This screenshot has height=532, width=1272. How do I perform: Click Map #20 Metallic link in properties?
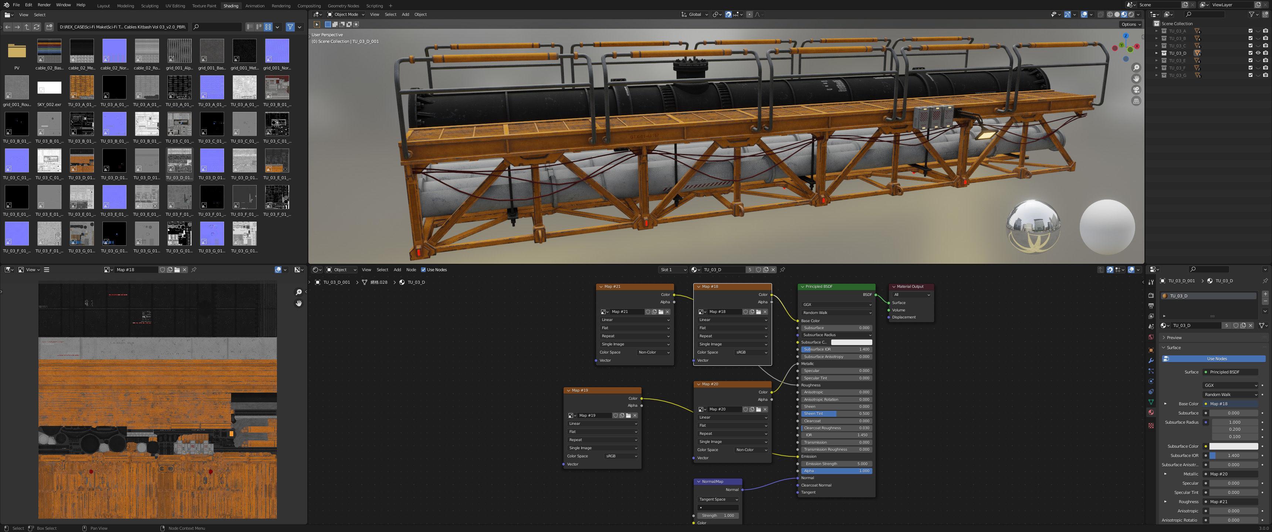pyautogui.click(x=1231, y=474)
